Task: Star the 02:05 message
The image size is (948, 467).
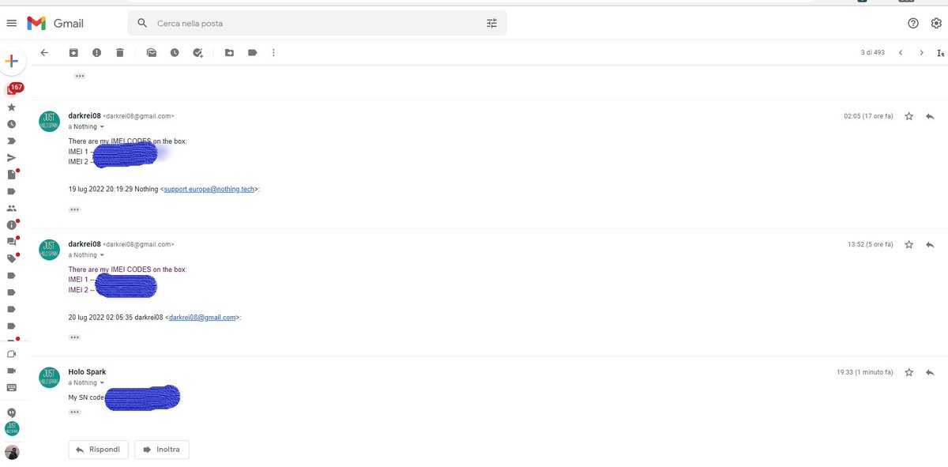Action: [x=909, y=116]
